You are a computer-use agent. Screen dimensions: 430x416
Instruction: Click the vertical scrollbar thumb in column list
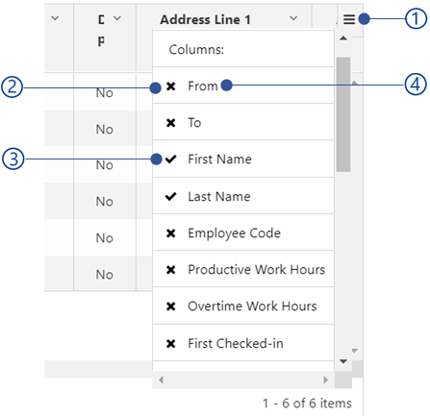(343, 114)
